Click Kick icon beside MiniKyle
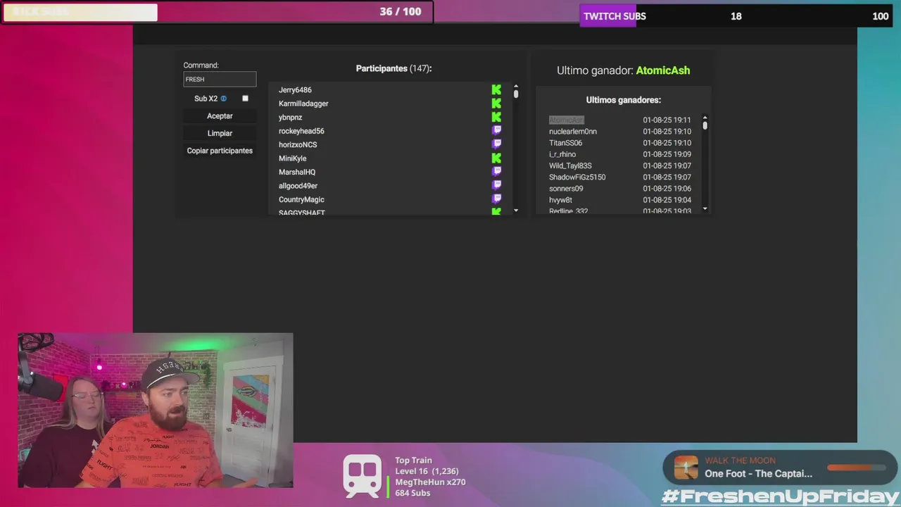 496,158
